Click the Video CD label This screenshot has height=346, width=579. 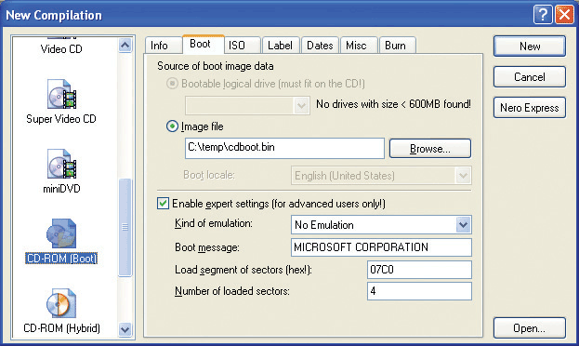(61, 48)
